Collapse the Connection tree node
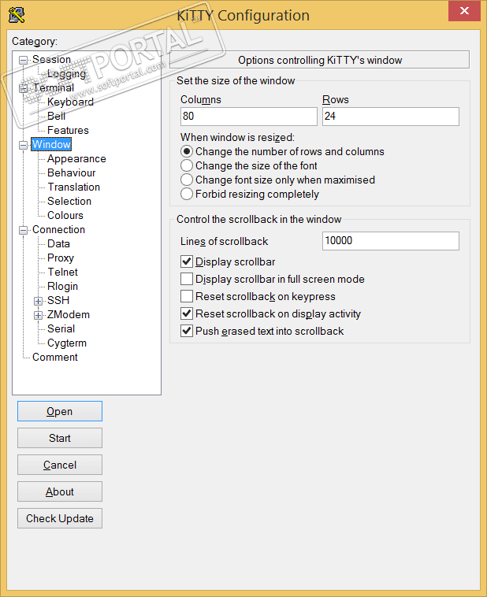The image size is (487, 597). 23,230
